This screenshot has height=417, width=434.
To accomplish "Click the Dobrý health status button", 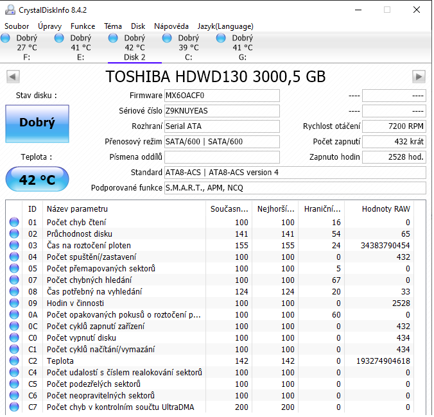I will click(37, 123).
